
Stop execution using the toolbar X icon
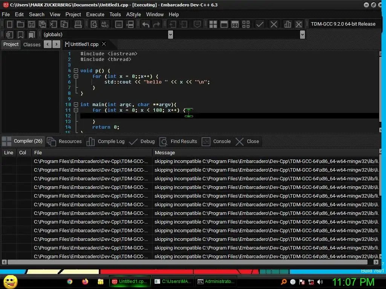[x=274, y=24]
